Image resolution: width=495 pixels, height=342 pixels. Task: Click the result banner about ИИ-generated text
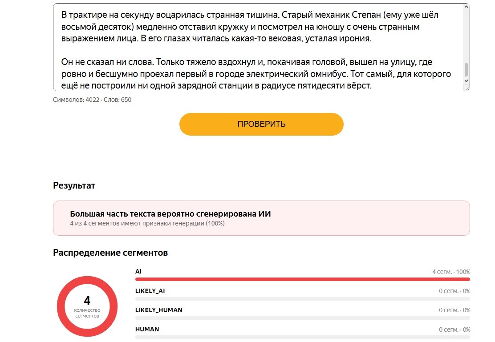(261, 218)
